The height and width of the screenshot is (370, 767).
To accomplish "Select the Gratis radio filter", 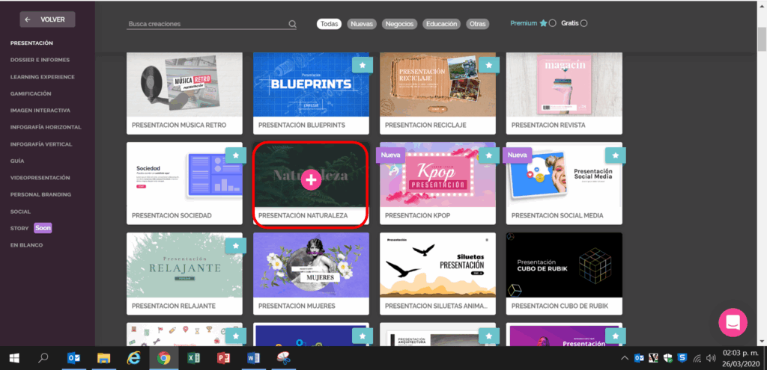I will (x=583, y=24).
